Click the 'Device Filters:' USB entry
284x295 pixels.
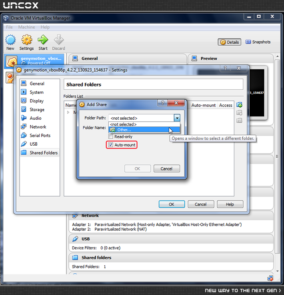click(x=96, y=248)
